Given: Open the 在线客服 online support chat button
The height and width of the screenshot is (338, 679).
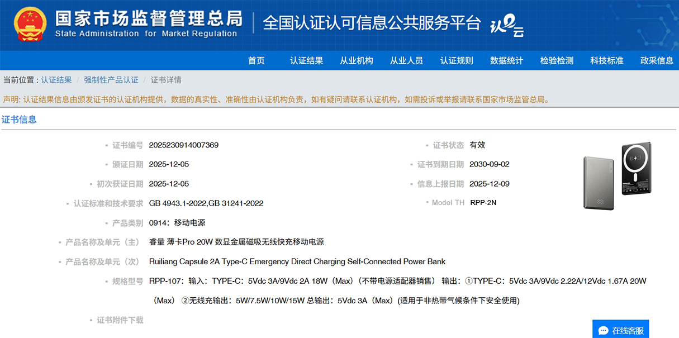Looking at the screenshot, I should click(621, 330).
